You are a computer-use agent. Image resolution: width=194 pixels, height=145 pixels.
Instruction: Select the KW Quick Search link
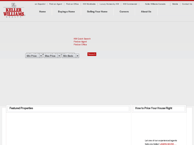(x=82, y=39)
